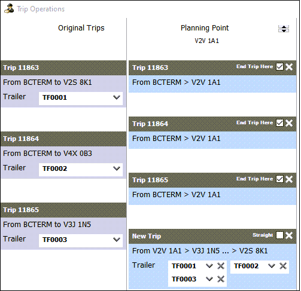Select the New Trip header bar
Screen dimensions: 301x291
coord(212,236)
